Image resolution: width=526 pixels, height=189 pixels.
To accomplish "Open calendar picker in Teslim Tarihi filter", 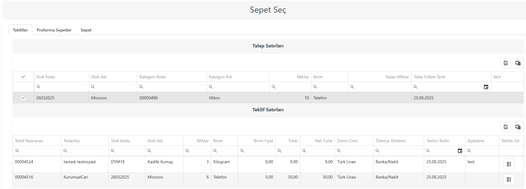I will (460, 151).
